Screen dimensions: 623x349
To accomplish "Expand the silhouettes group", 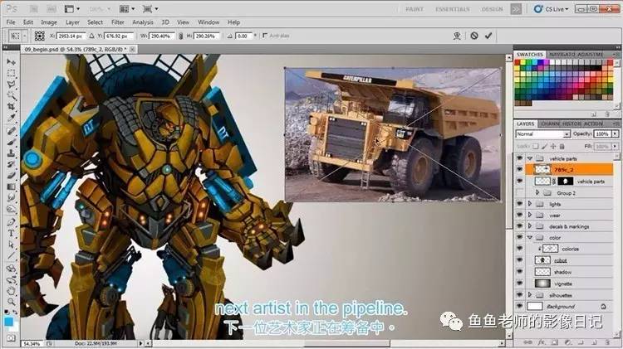I will click(530, 295).
